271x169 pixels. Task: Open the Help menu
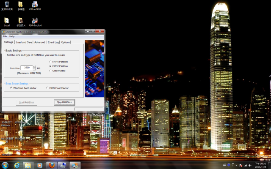tap(12, 36)
